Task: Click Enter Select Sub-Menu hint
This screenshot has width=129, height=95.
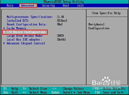Action: 71,92
